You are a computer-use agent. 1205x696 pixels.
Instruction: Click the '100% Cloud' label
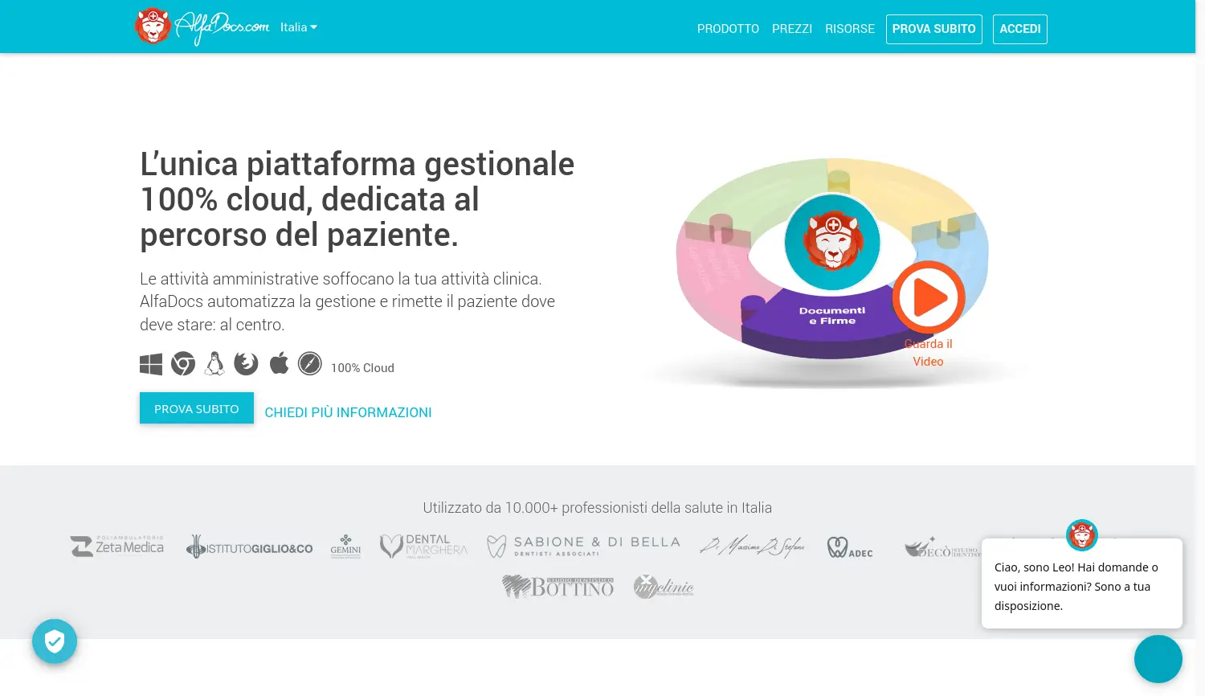point(362,368)
